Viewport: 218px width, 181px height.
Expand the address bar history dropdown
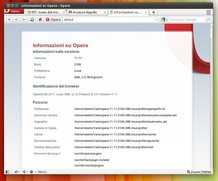157,20
